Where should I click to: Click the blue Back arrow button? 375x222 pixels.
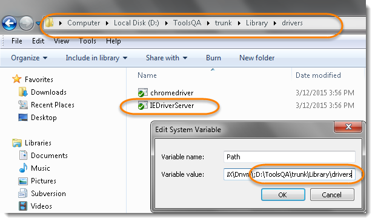(x=9, y=24)
